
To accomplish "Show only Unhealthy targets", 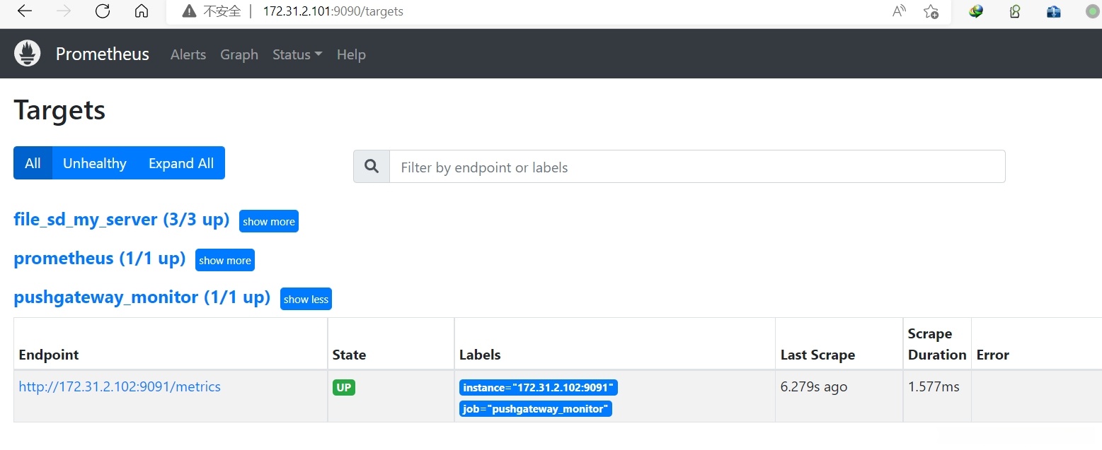I will 95,163.
